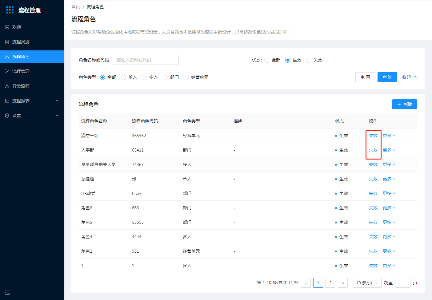Select 经营单元 role type radio button

(186, 77)
